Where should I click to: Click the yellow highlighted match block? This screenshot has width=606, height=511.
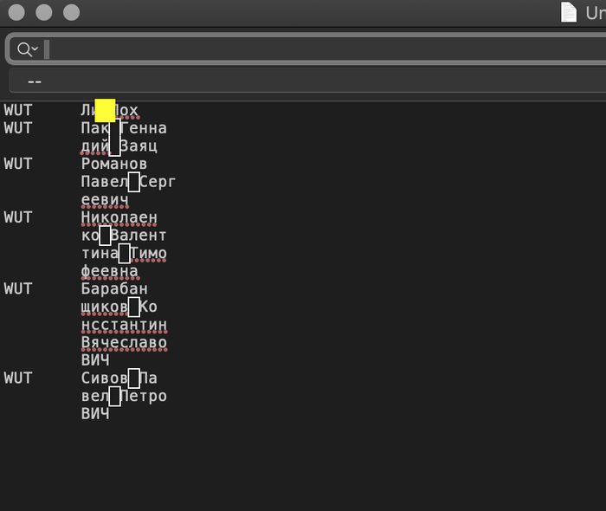(x=105, y=110)
